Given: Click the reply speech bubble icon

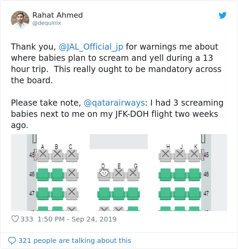Looking at the screenshot, I should tap(12, 241).
